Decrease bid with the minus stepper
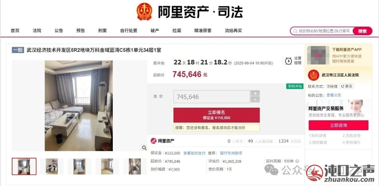379x186 pixels. 255,99
